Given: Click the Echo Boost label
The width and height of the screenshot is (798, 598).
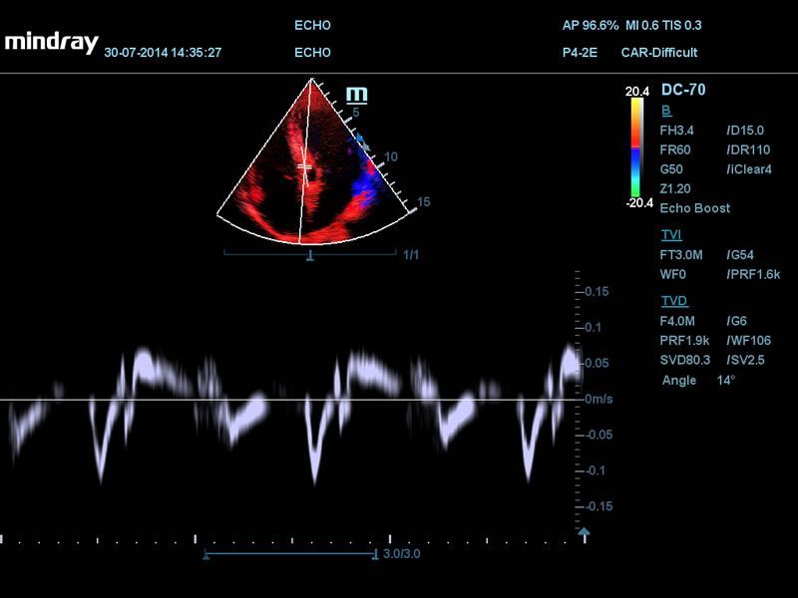Looking at the screenshot, I should [x=694, y=208].
